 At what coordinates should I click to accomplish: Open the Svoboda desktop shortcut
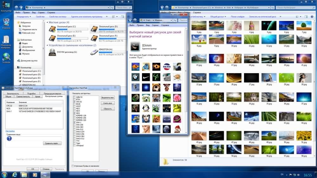[x=6, y=57]
